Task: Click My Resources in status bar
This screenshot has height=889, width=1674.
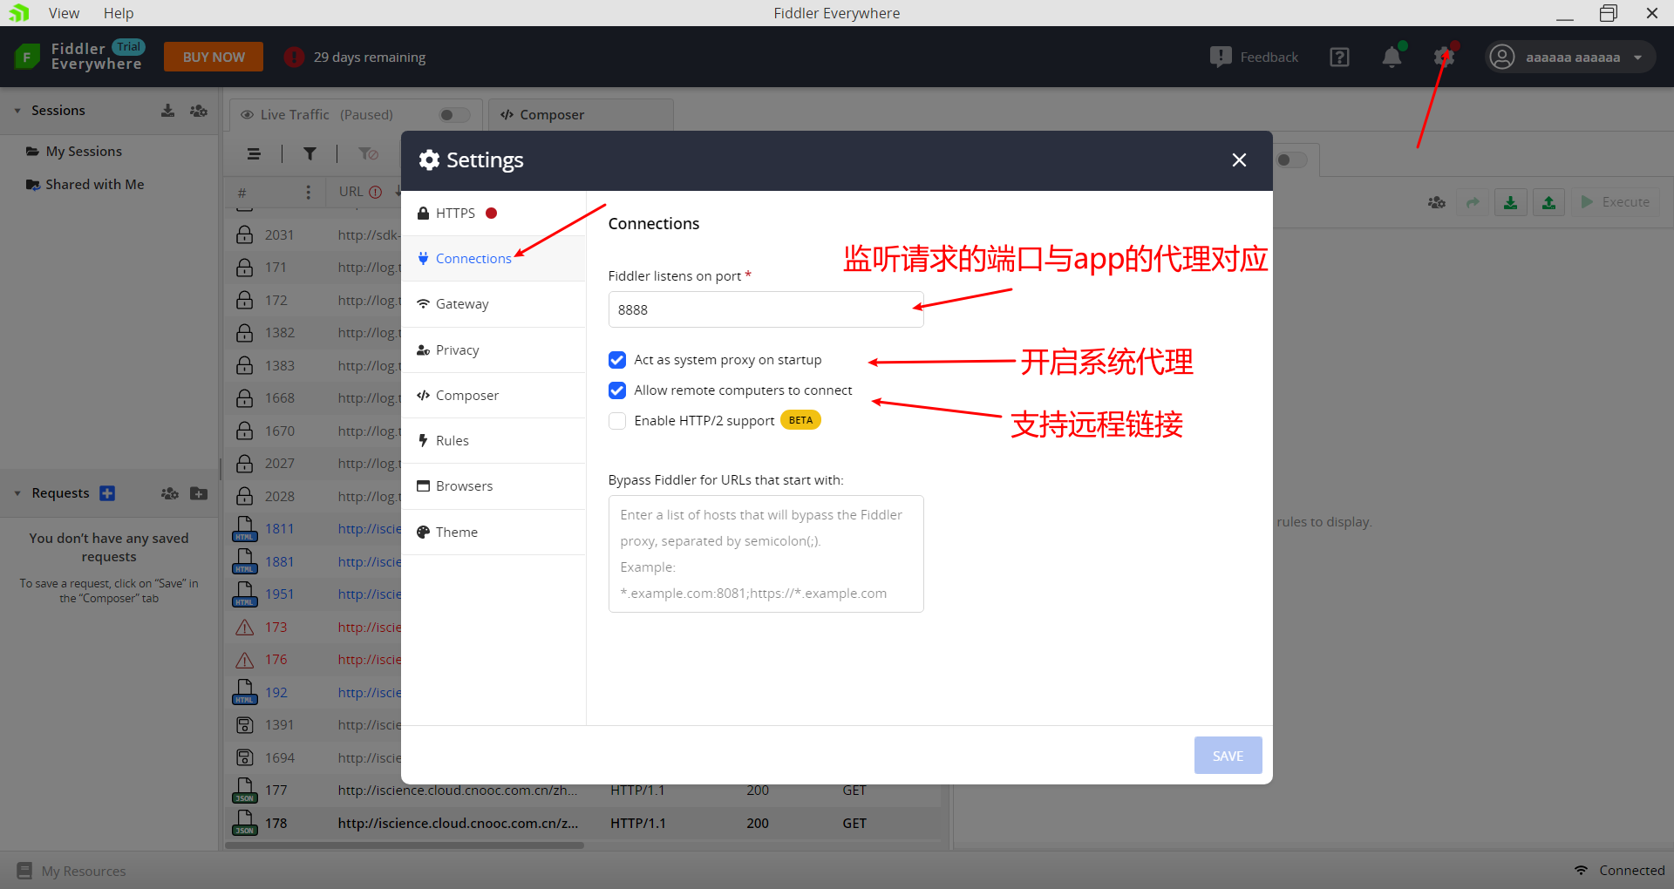Action: [71, 871]
